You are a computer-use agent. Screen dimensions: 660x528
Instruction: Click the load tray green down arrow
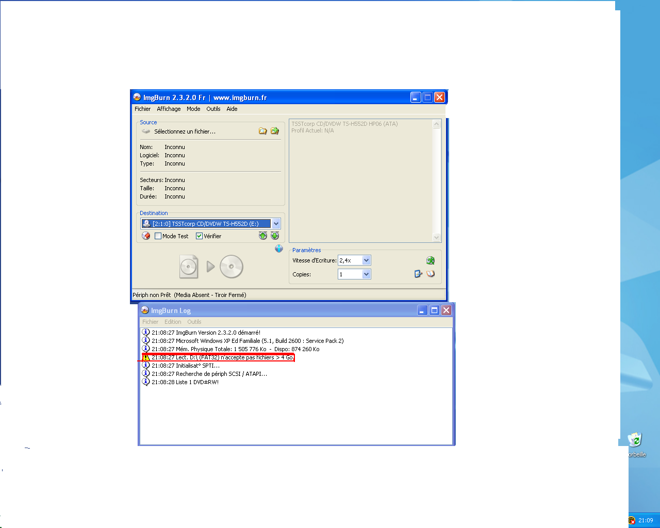pyautogui.click(x=275, y=236)
